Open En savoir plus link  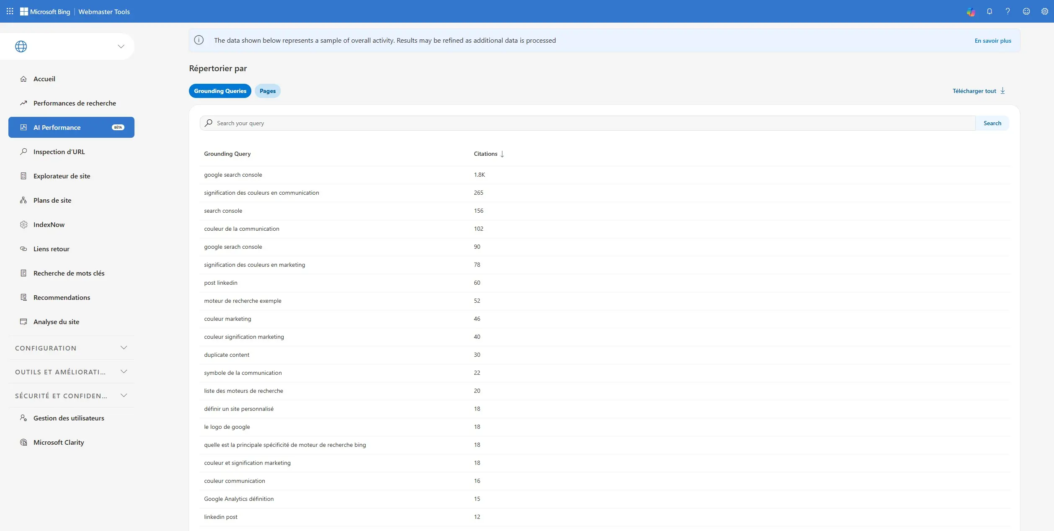click(x=993, y=40)
